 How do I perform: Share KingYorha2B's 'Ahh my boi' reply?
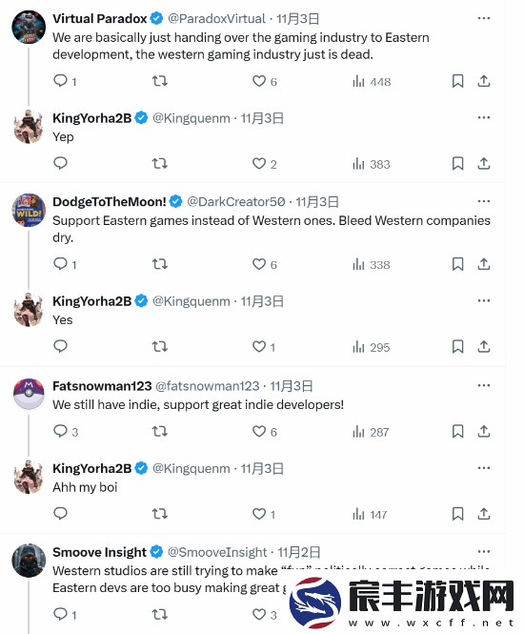pos(484,514)
